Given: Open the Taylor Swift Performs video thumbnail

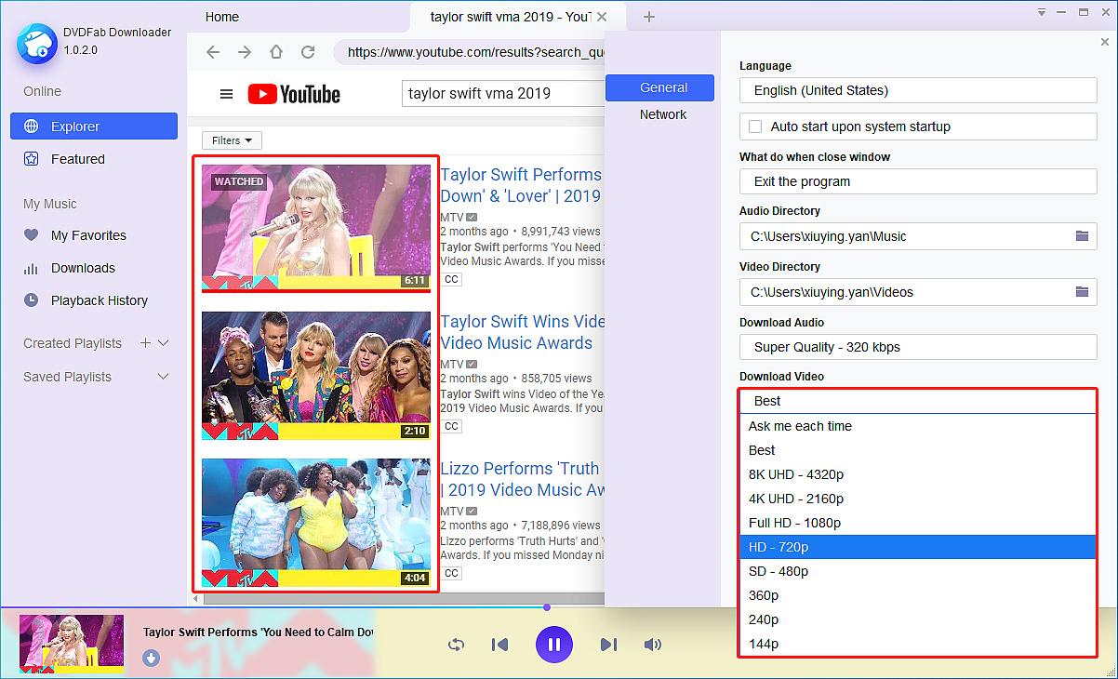Looking at the screenshot, I should point(316,229).
